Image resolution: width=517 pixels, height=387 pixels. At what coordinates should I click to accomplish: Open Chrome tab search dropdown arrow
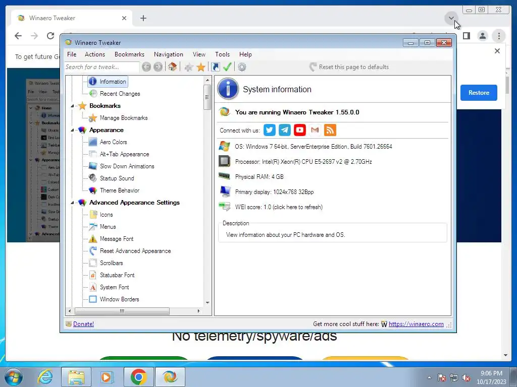tap(451, 18)
